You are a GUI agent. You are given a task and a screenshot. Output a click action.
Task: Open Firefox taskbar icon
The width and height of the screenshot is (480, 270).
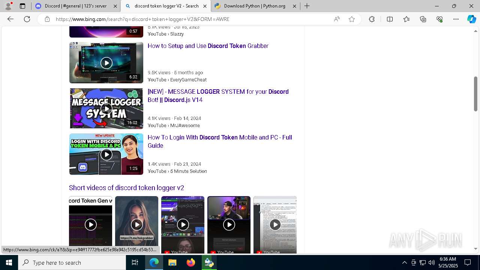(x=190, y=262)
